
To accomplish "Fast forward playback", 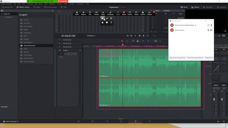I will (x=131, y=36).
